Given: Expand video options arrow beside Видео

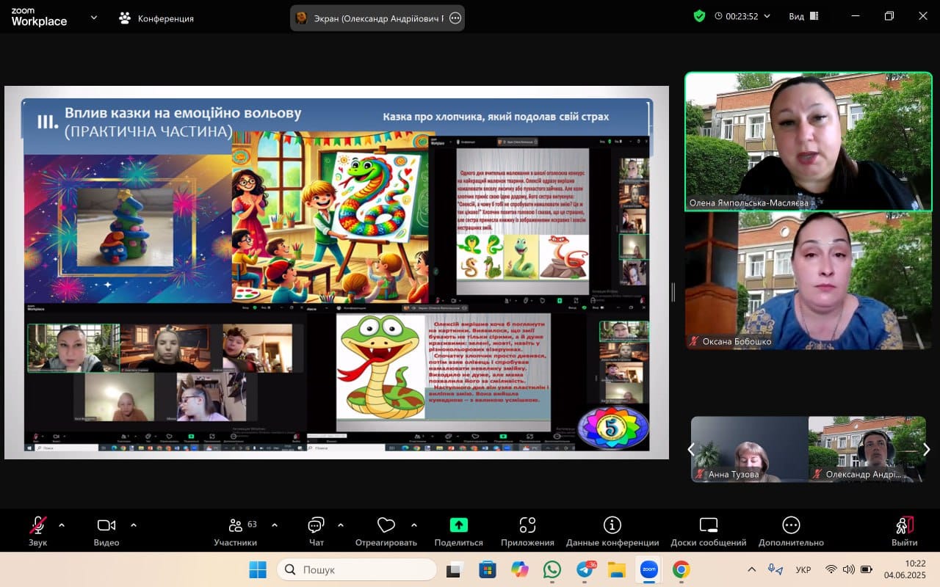Looking at the screenshot, I should [134, 525].
